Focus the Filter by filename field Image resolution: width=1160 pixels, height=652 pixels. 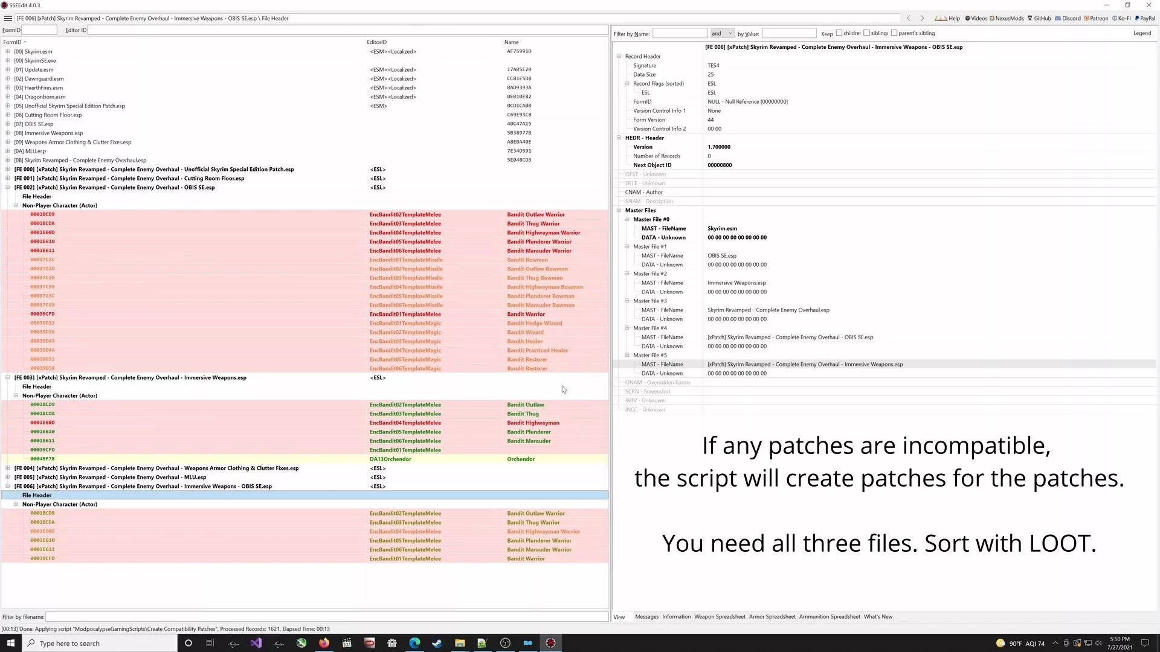(327, 616)
